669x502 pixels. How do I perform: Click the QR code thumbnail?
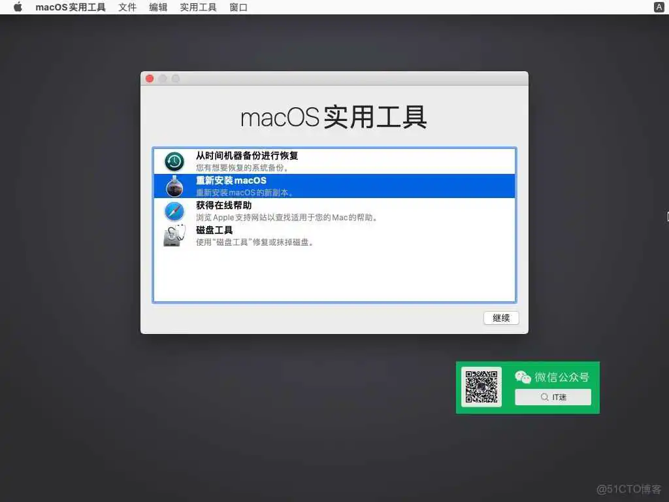click(481, 387)
